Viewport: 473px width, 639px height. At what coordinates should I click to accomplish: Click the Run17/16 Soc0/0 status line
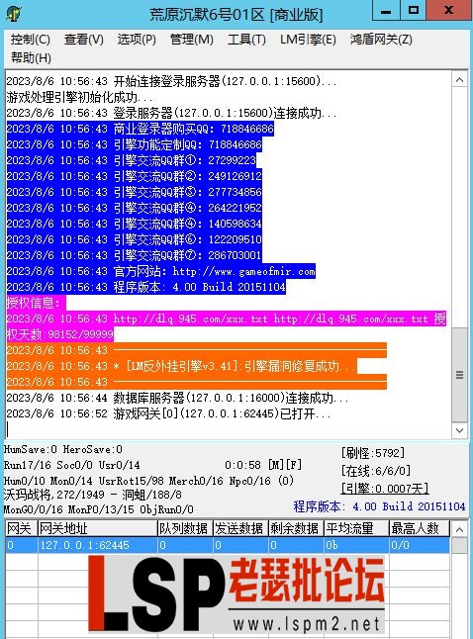[72, 465]
